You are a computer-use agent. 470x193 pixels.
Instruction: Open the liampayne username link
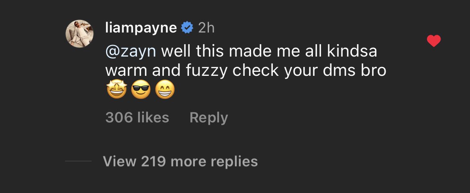point(141,28)
